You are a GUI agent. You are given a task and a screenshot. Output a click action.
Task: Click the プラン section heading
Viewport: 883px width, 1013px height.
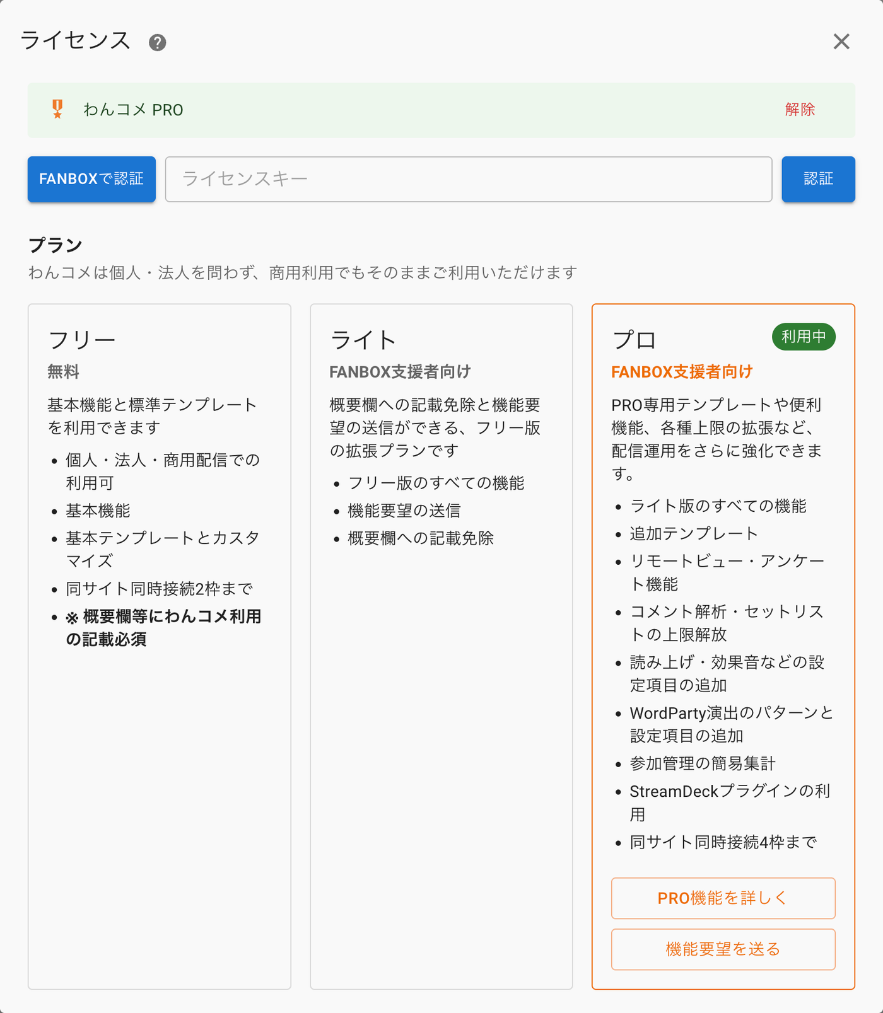click(56, 245)
